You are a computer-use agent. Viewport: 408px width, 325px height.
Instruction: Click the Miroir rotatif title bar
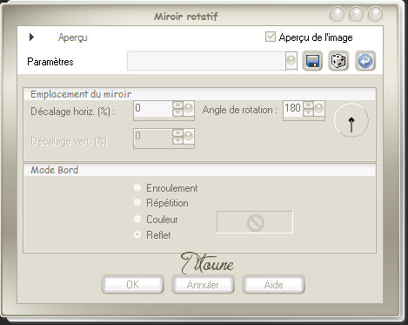(x=186, y=17)
